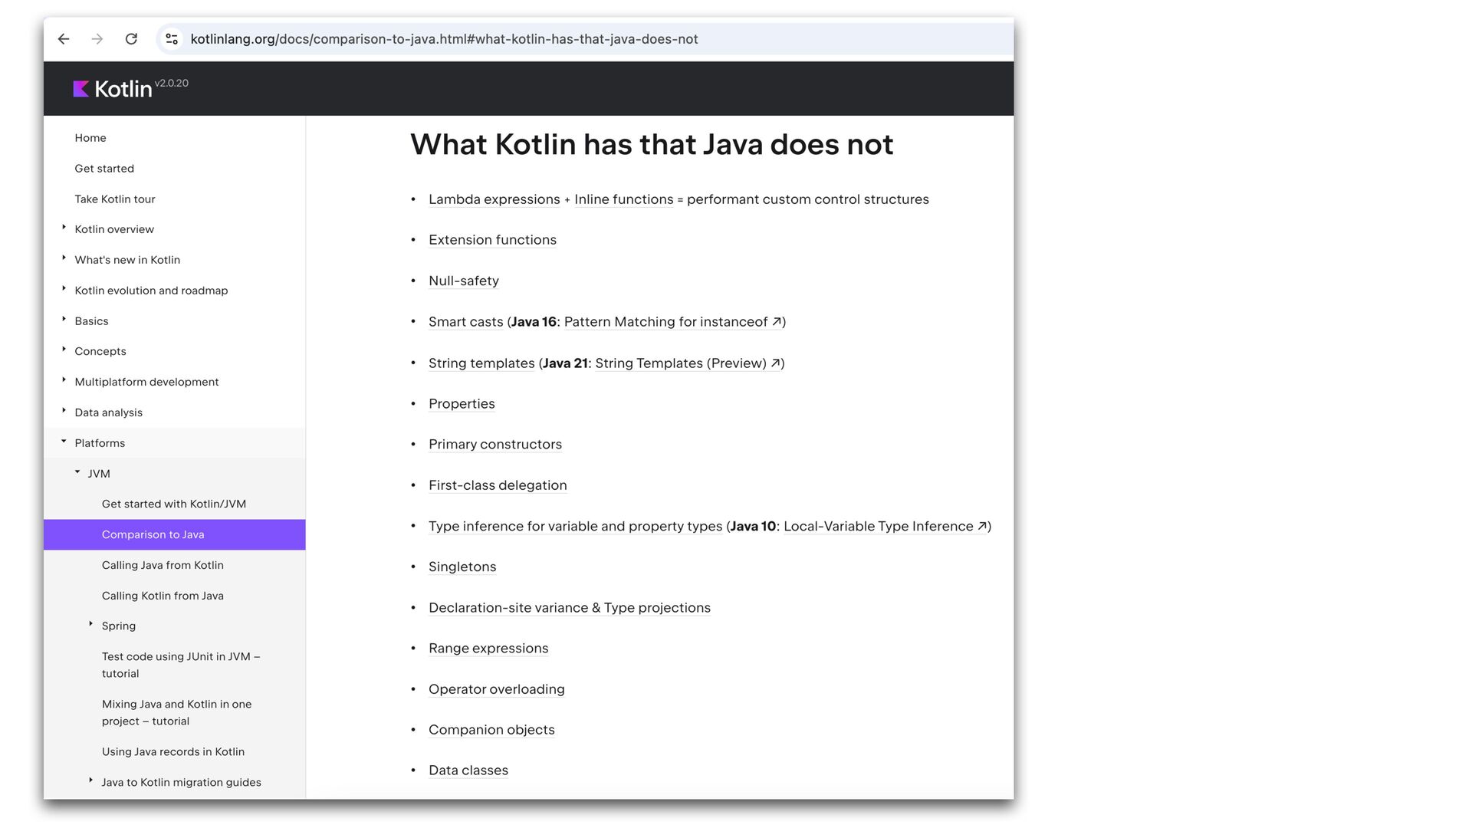The width and height of the screenshot is (1472, 828).
Task: Open the Data classes link
Action: point(468,770)
